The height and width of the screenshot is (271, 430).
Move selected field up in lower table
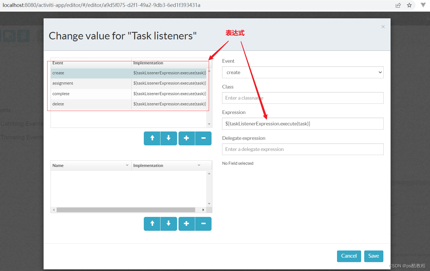(152, 224)
